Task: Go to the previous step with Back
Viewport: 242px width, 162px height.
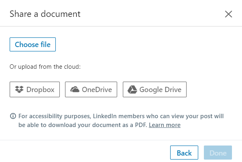Action: tap(184, 152)
